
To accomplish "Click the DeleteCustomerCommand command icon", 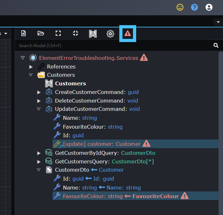I will point(49,101).
